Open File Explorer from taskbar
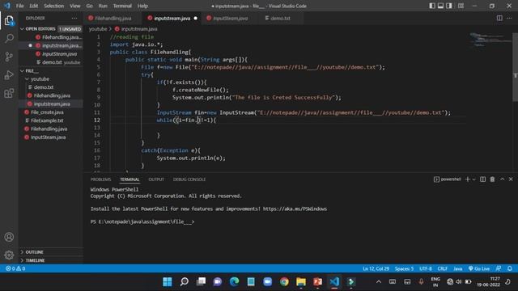The width and height of the screenshot is (518, 291). point(301,282)
